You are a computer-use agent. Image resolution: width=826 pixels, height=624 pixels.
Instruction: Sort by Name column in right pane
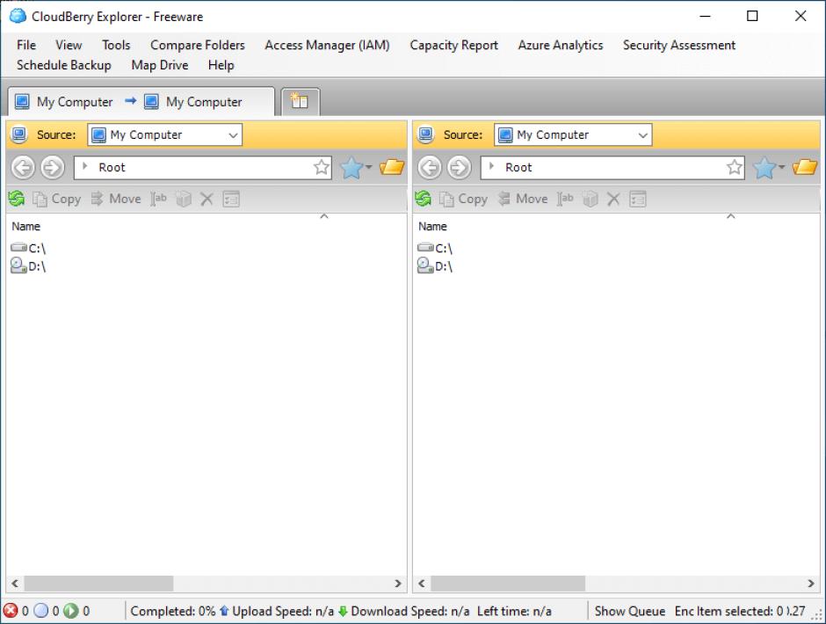click(x=432, y=226)
